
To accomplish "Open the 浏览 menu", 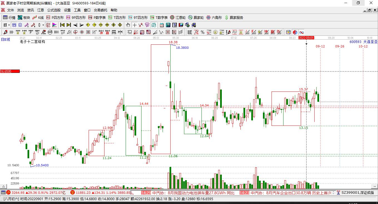I will pyautogui.click(x=21, y=10).
